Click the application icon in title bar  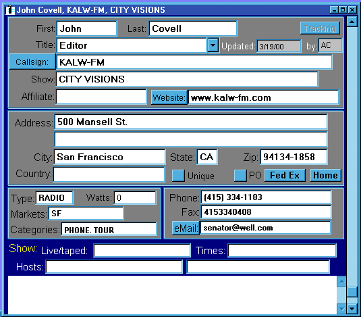click(x=10, y=10)
